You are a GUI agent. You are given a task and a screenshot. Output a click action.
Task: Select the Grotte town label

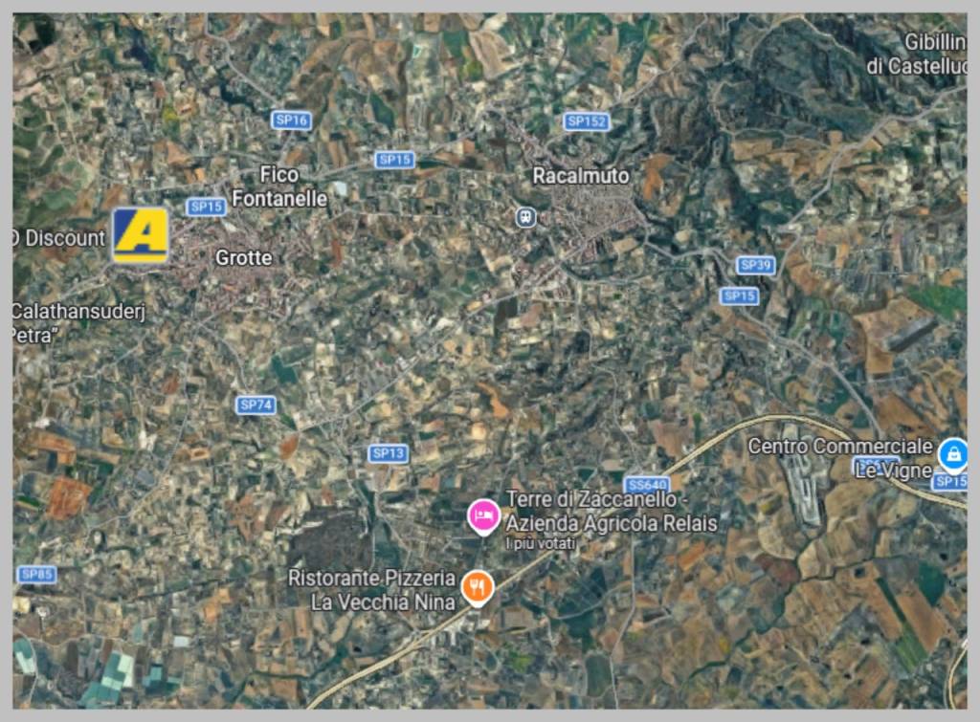coord(244,257)
